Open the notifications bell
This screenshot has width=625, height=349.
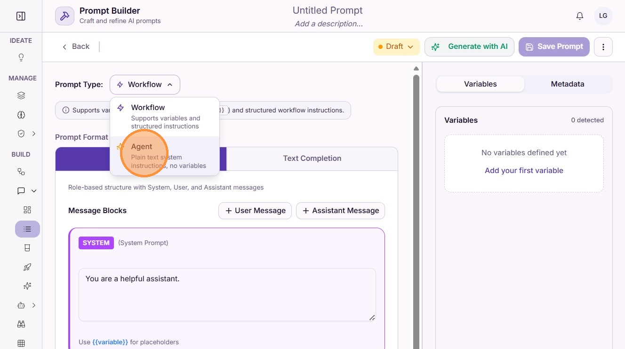580,16
